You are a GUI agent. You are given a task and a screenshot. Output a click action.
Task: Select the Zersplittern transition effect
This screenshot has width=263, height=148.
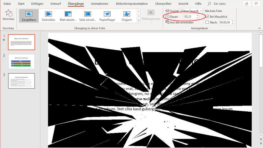click(x=29, y=16)
